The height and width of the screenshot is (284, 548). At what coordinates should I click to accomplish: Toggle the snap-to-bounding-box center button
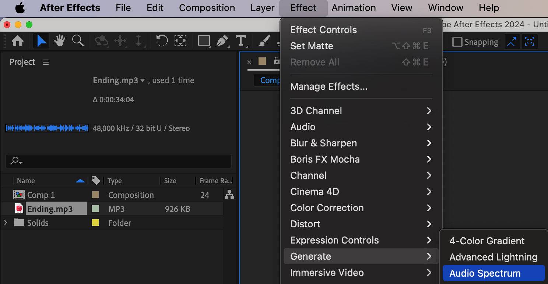point(530,42)
